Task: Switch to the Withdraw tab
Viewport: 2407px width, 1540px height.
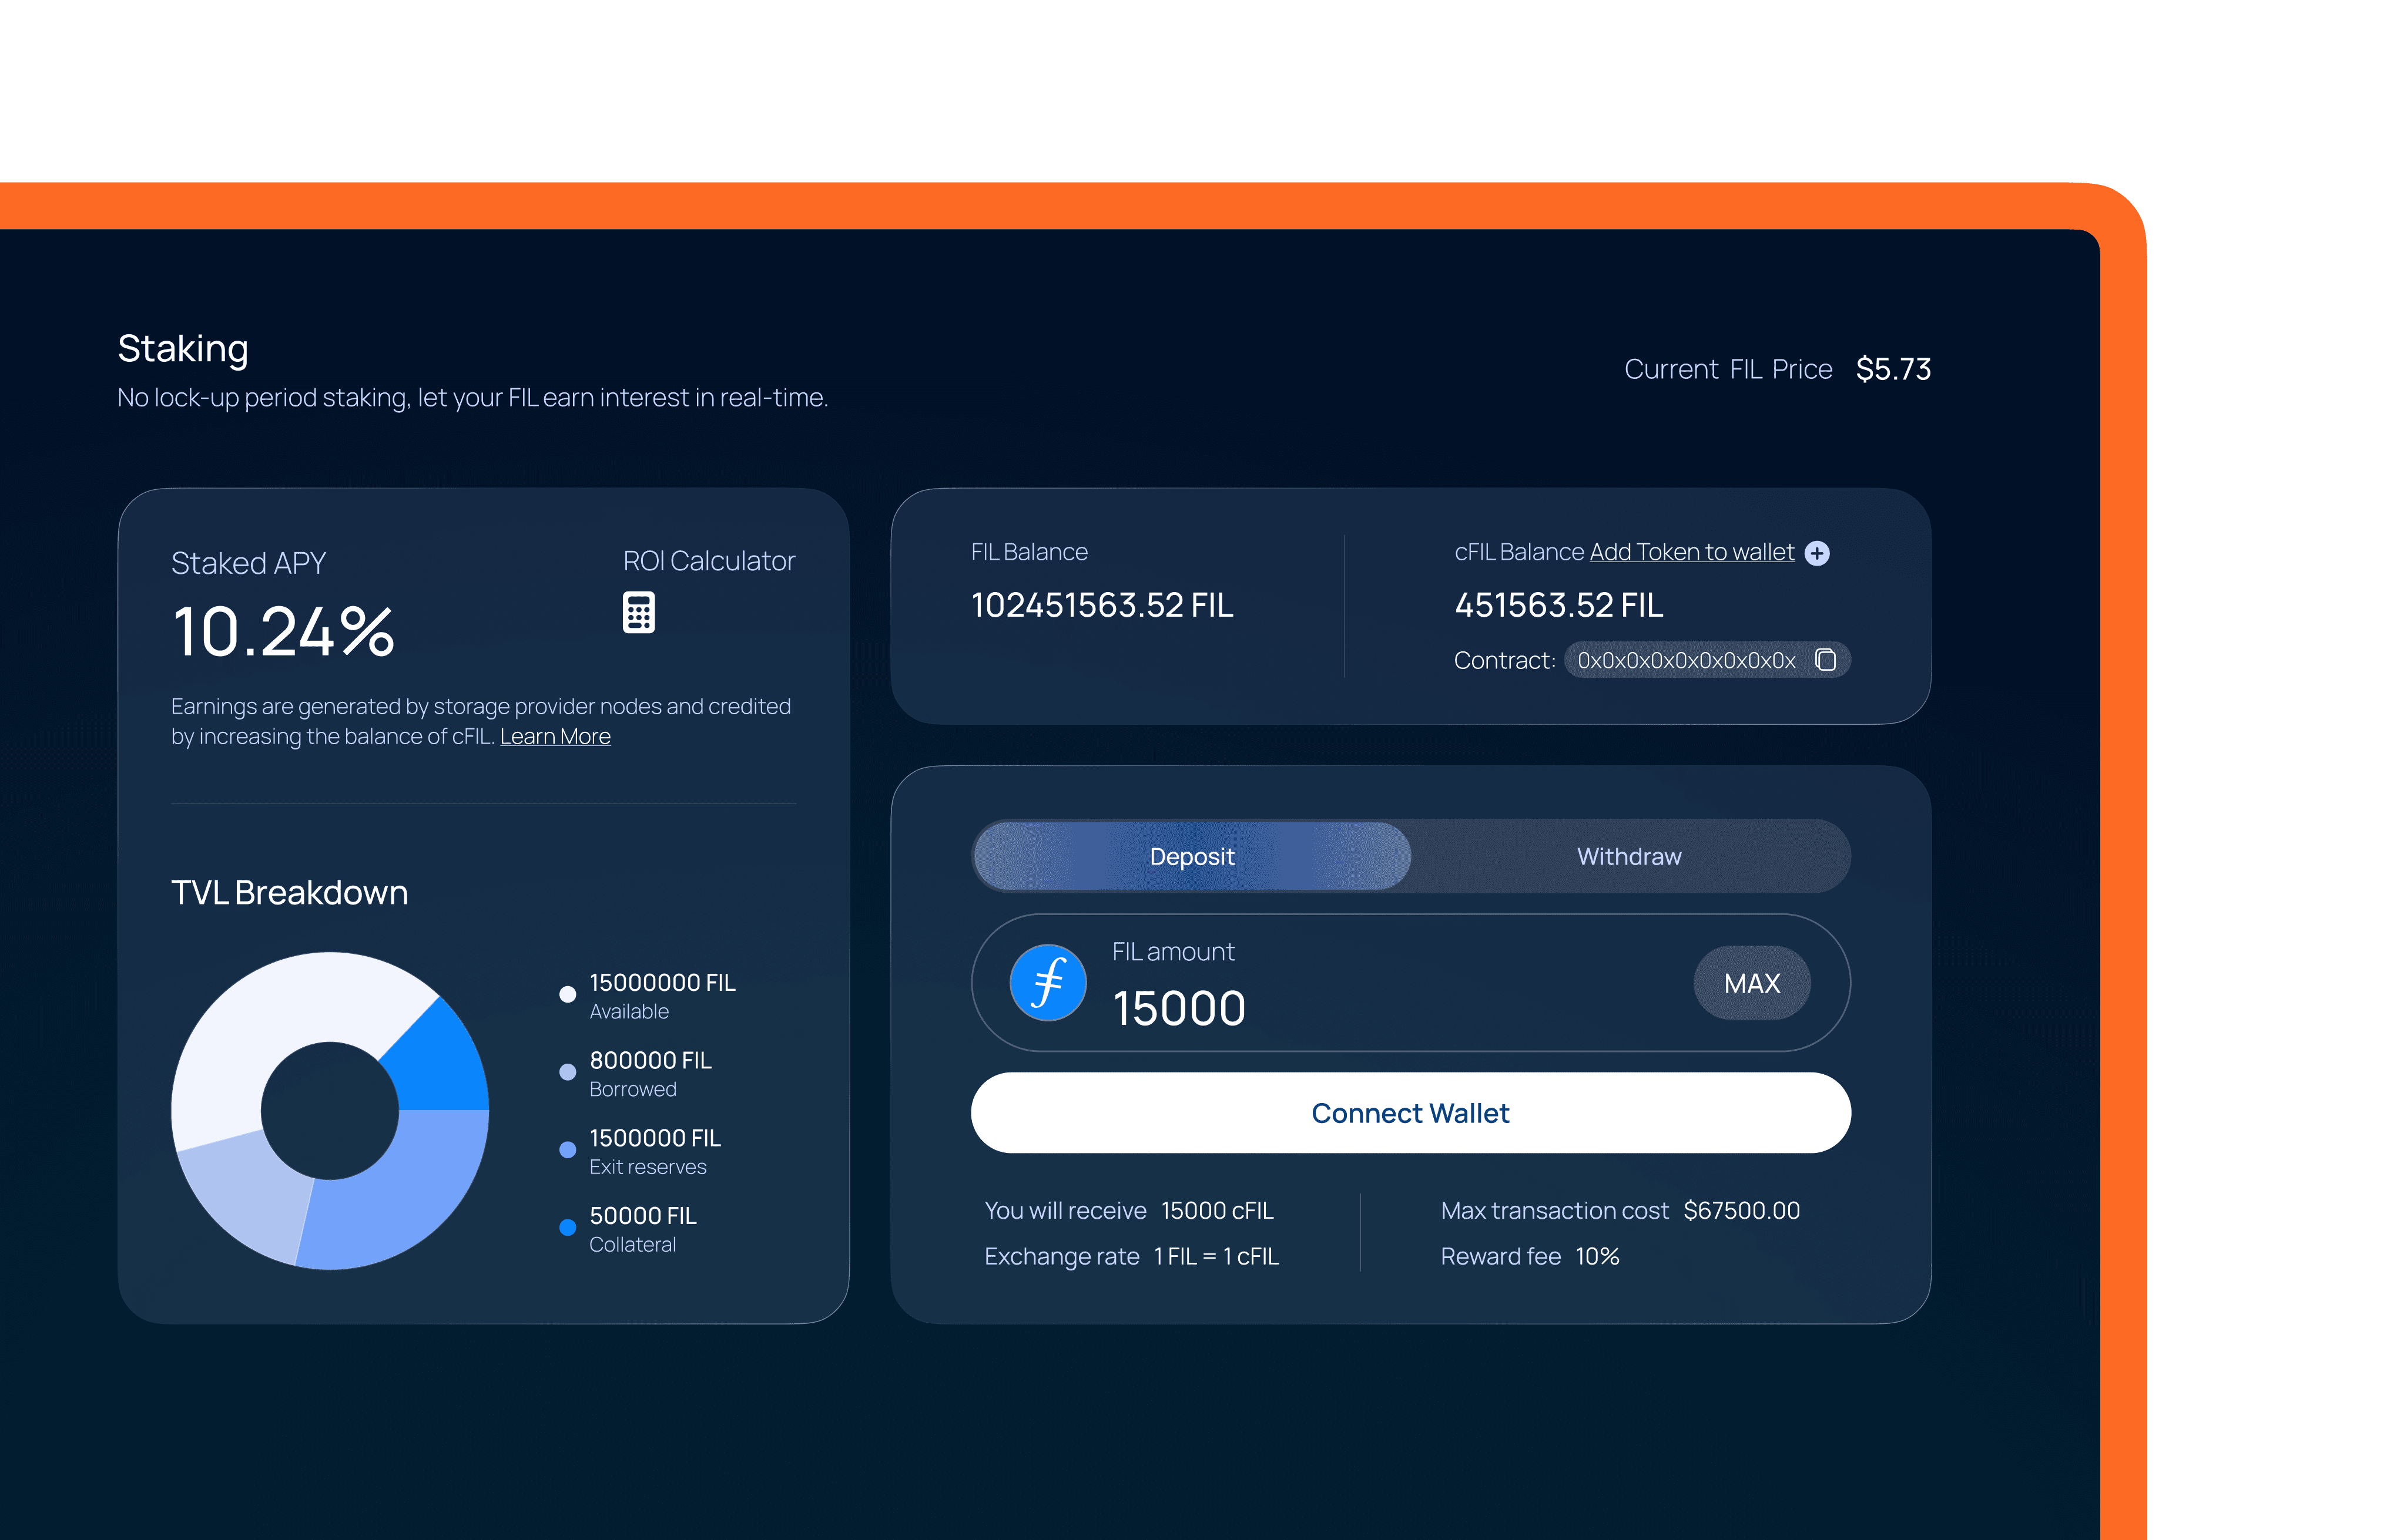Action: [1628, 856]
